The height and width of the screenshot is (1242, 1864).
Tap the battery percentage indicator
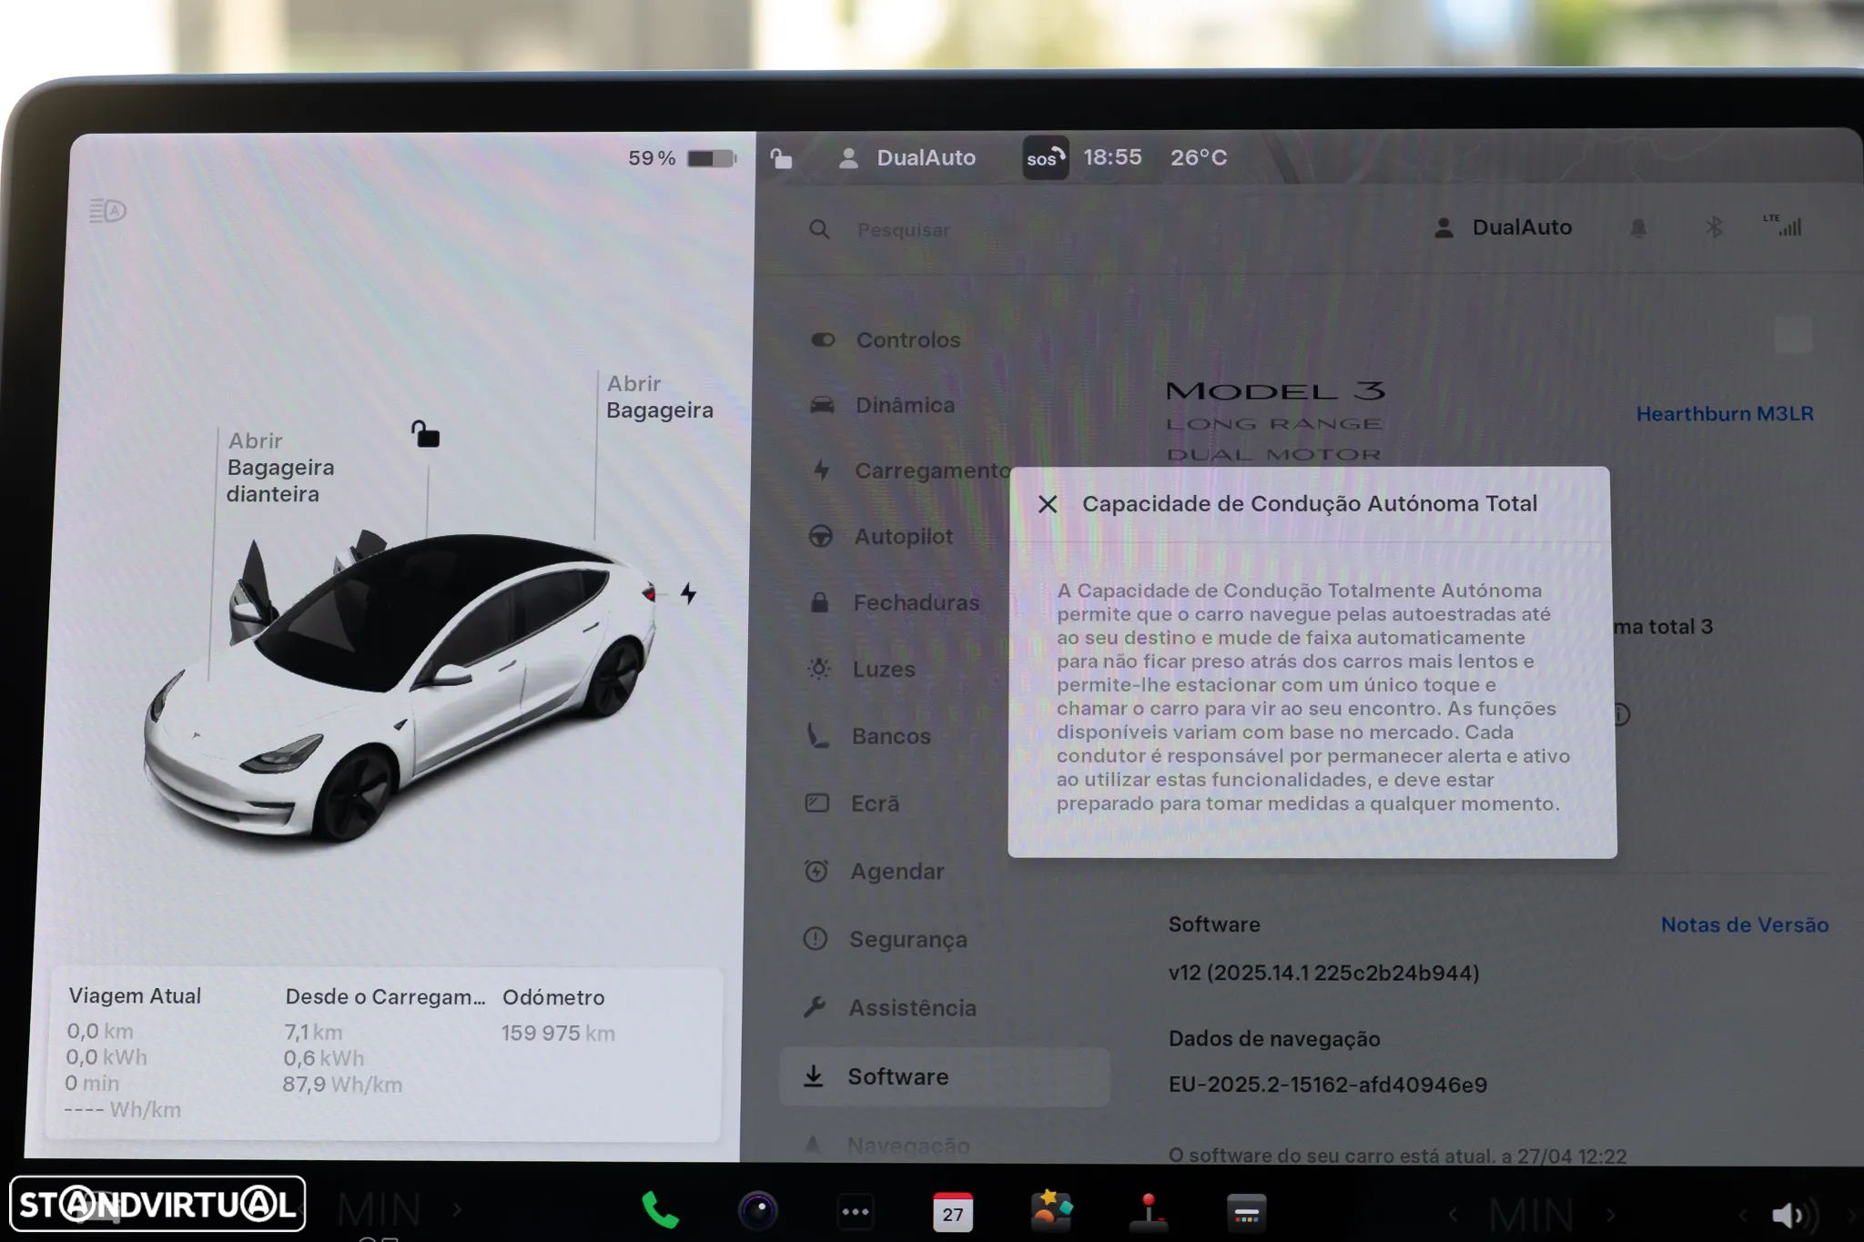click(682, 158)
